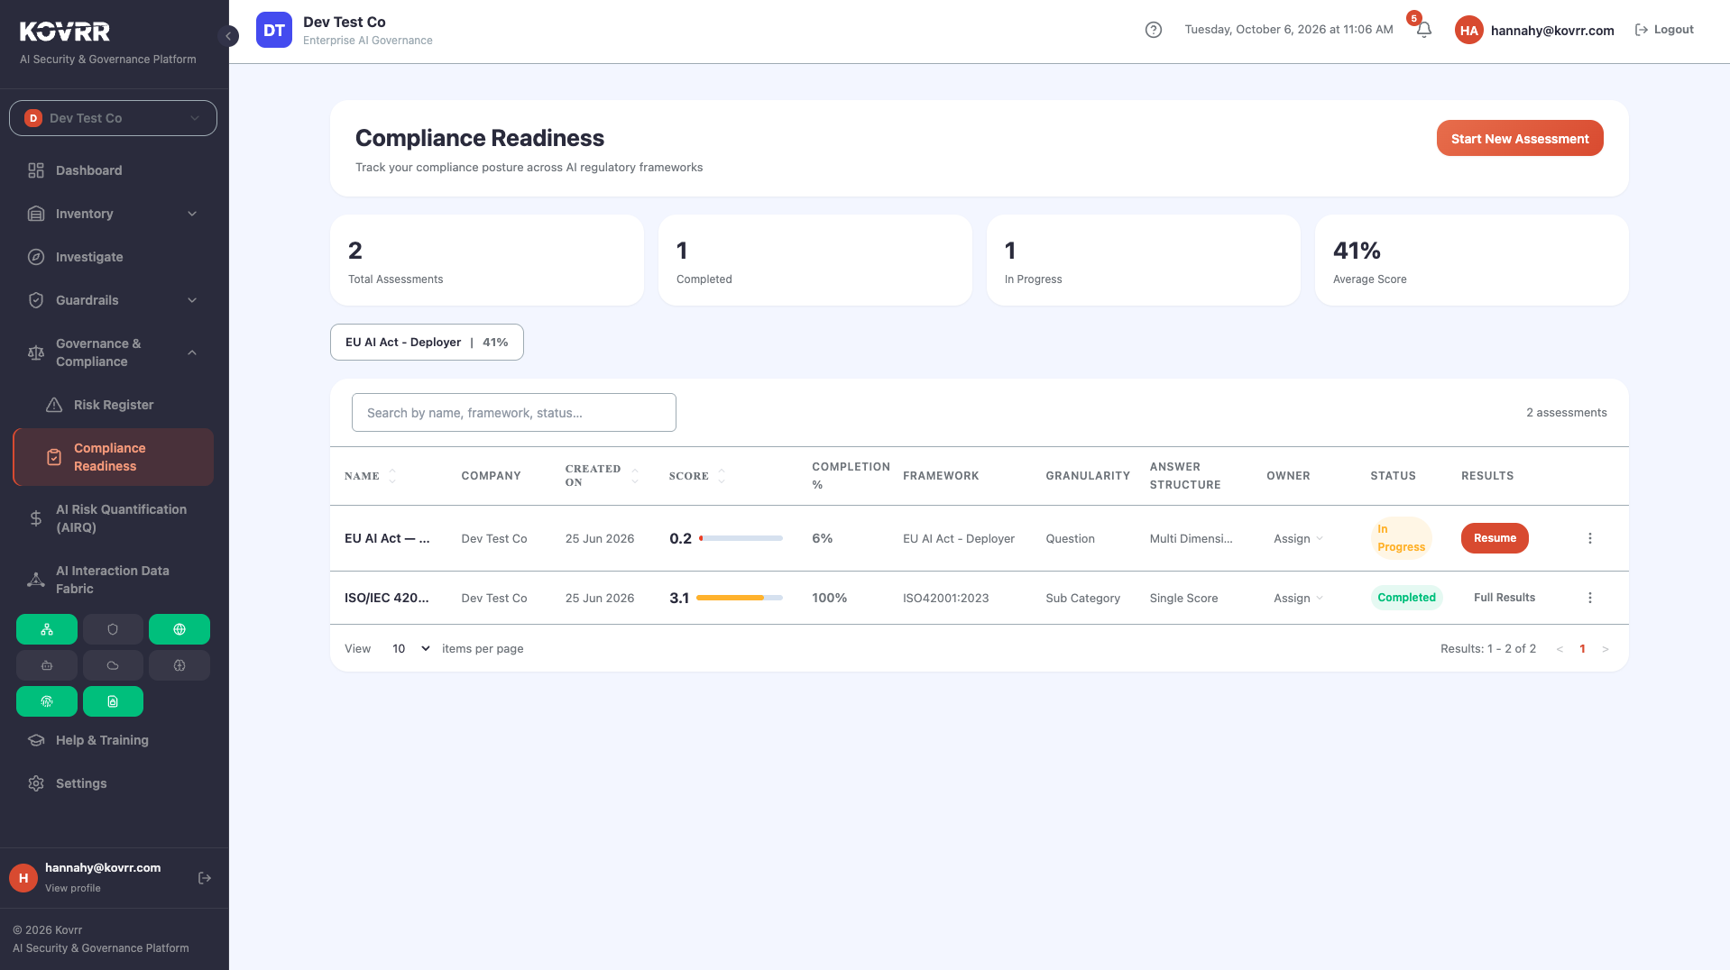Screen dimensions: 1730x970
Task: Go to Dashboard
Action: [113, 170]
